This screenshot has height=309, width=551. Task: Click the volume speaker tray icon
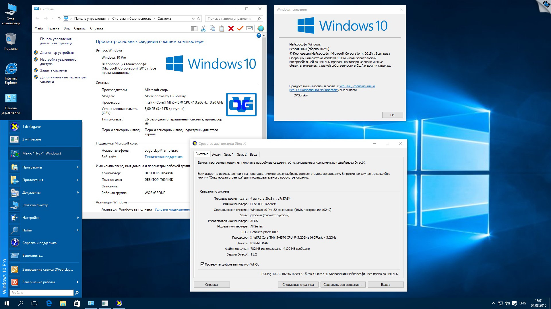507,303
